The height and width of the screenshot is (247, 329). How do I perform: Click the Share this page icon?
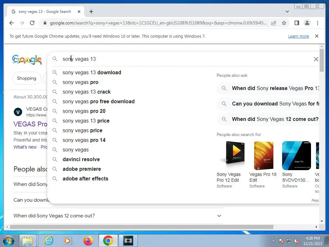click(274, 23)
